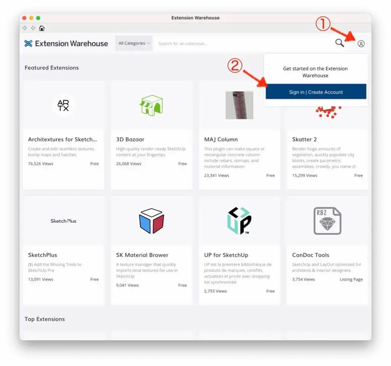Click 15,299 Views on Skatter 2 card
This screenshot has height=366, width=391.
coord(304,175)
